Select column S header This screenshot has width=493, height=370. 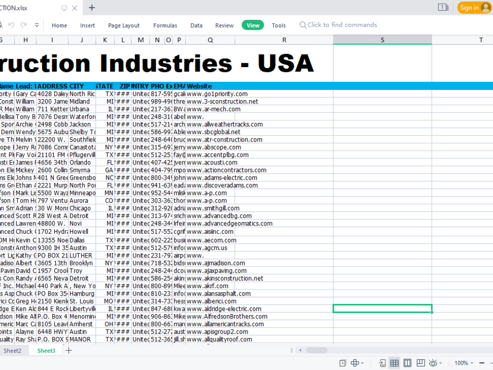(383, 40)
